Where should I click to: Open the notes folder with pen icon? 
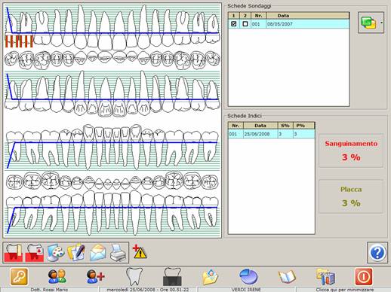(76, 252)
